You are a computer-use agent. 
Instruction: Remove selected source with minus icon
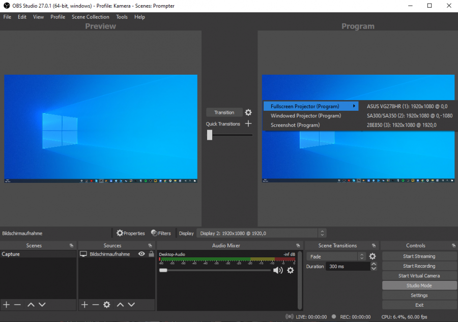(x=96, y=305)
